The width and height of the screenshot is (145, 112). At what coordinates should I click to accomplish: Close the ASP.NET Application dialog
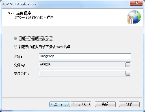click(x=137, y=3)
